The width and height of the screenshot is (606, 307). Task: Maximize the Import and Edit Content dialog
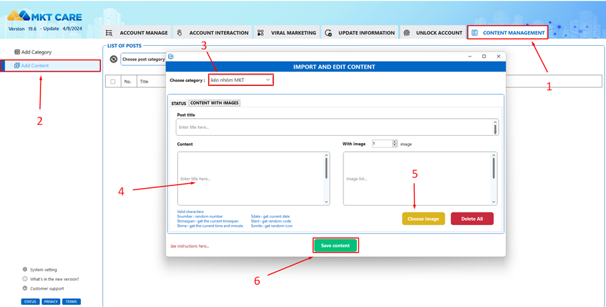[x=484, y=56]
